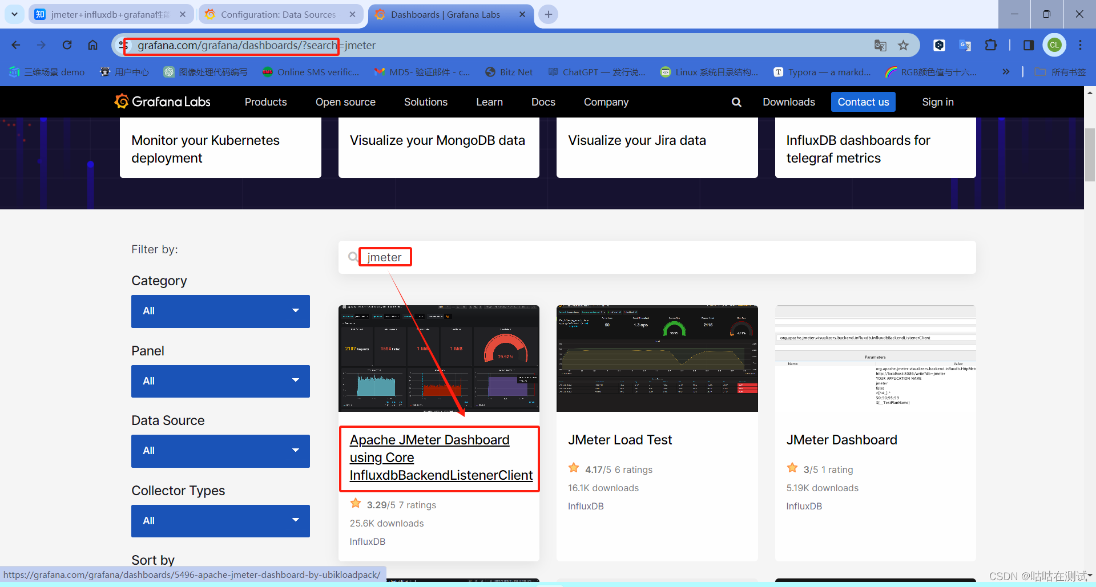Open the Typora bookmark
The height and width of the screenshot is (587, 1096).
coord(822,72)
